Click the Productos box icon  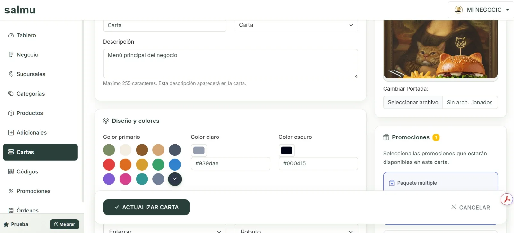[x=11, y=113]
